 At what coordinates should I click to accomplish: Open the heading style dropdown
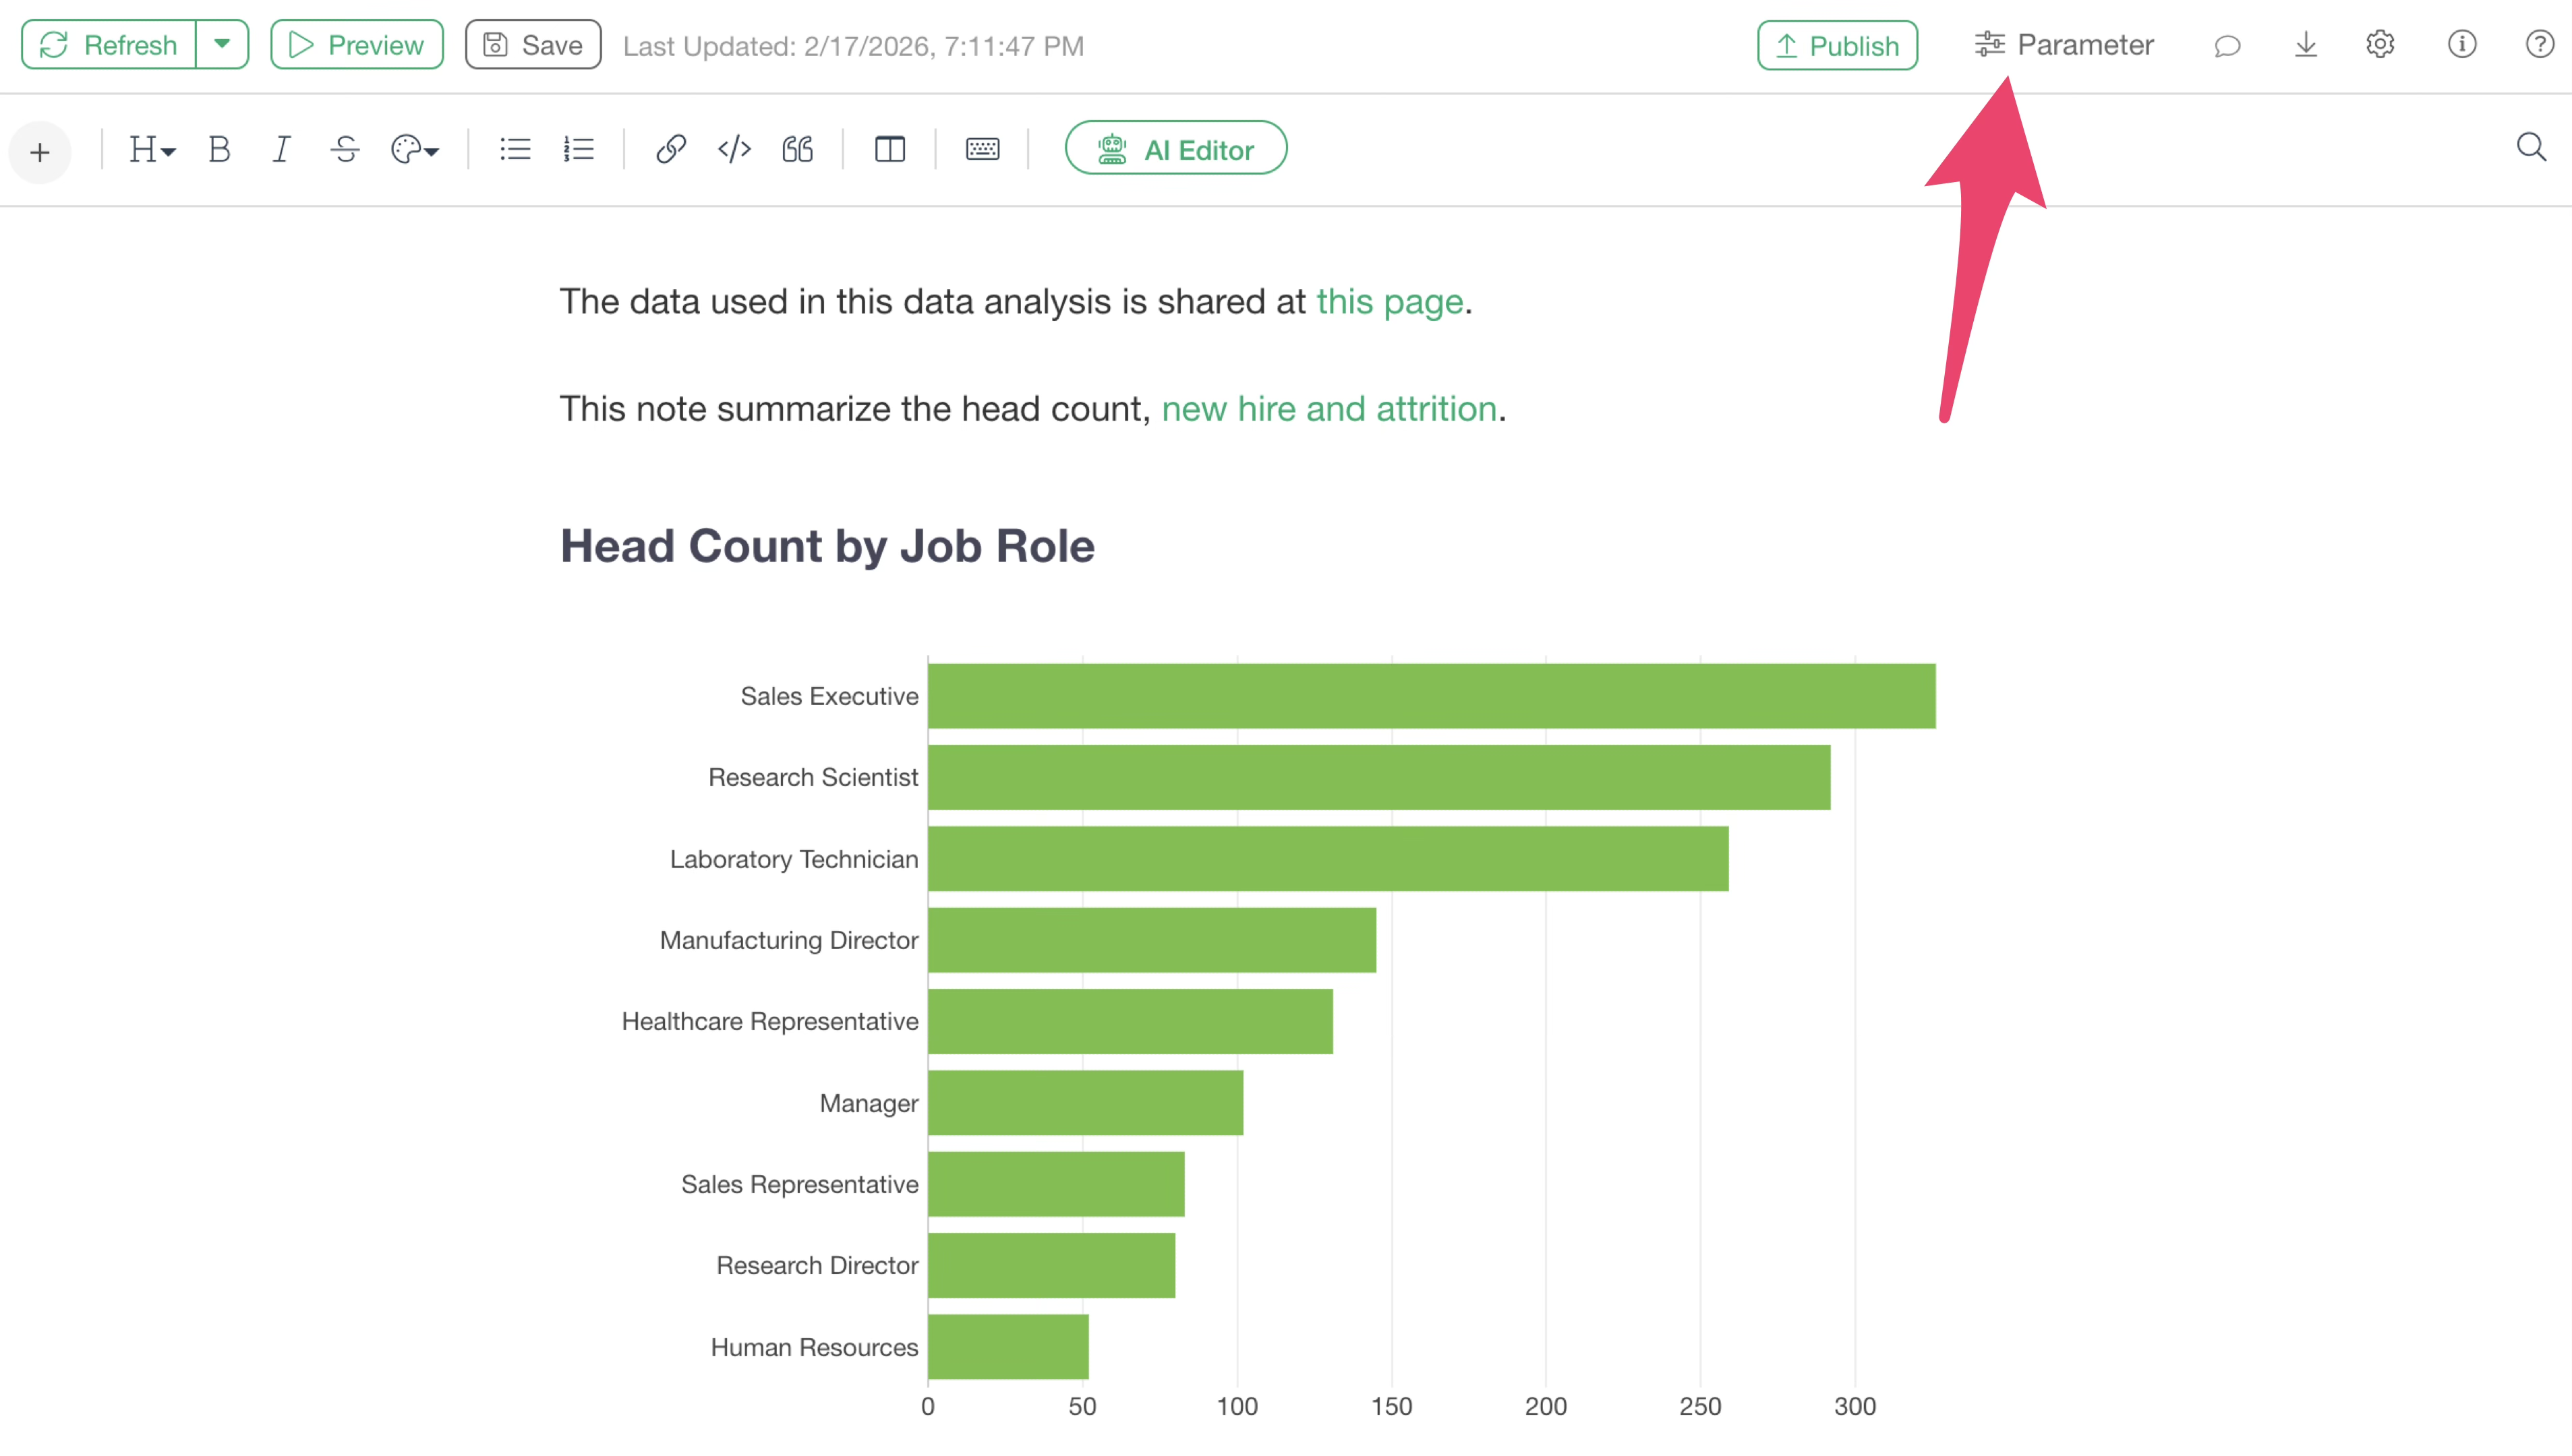(x=152, y=150)
